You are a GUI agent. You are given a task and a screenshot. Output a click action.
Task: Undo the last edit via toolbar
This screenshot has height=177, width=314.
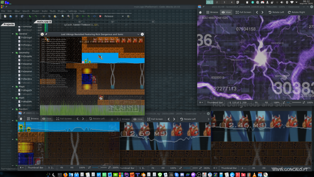coord(30,16)
